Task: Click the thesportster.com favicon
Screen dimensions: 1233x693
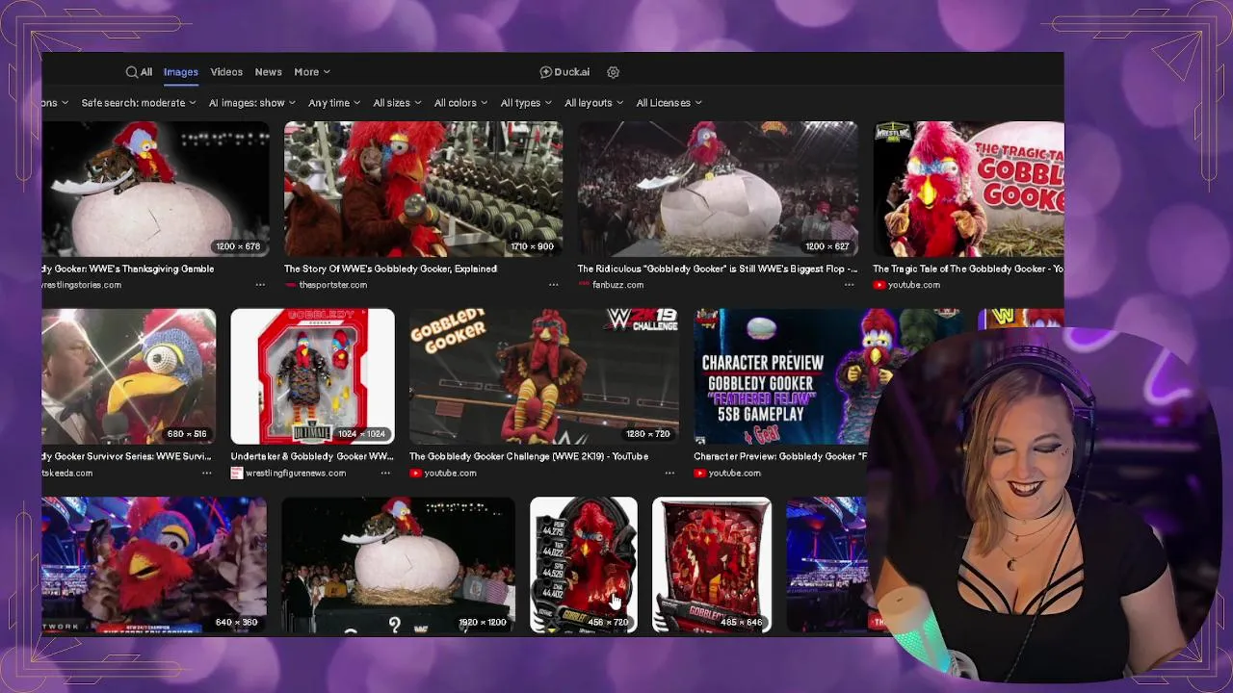Action: [290, 285]
